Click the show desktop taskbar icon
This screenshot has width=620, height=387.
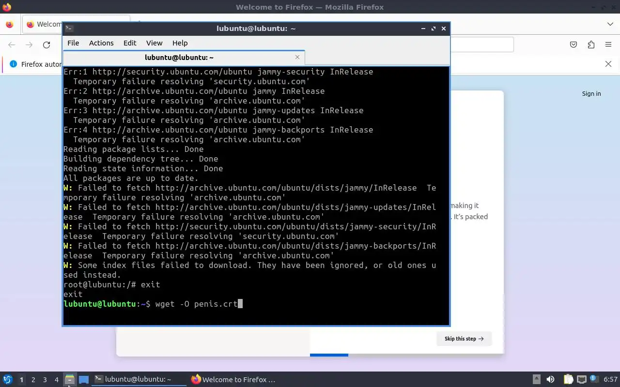[84, 379]
